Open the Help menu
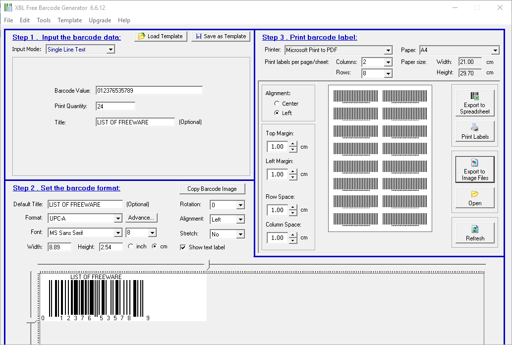The height and width of the screenshot is (345, 512). coord(124,20)
